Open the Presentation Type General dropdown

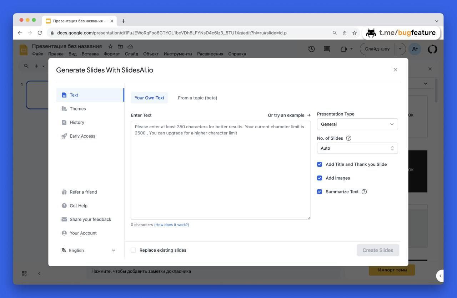point(357,124)
